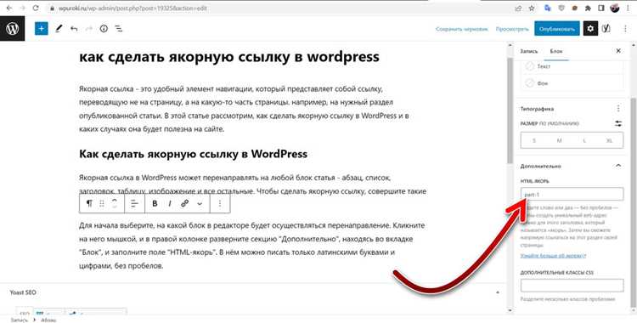The width and height of the screenshot is (637, 323).
Task: Click the blue block inserter plus button
Action: point(42,29)
